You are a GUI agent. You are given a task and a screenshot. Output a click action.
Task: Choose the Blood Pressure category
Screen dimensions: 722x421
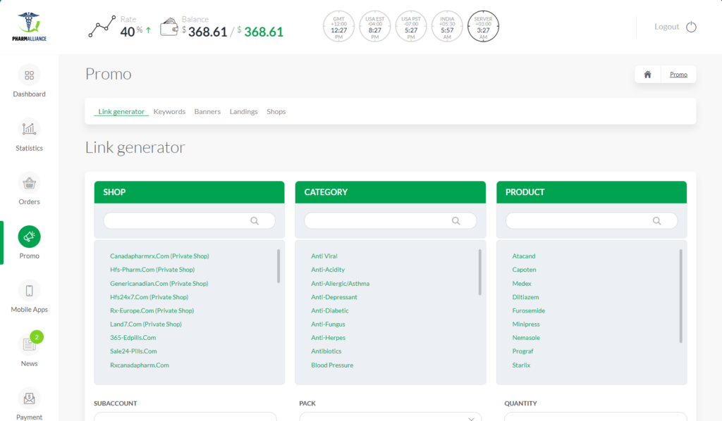point(333,365)
